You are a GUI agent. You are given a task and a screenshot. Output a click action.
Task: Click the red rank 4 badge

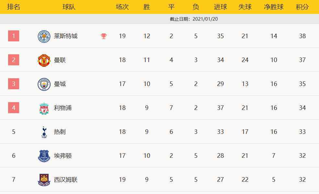(14, 108)
